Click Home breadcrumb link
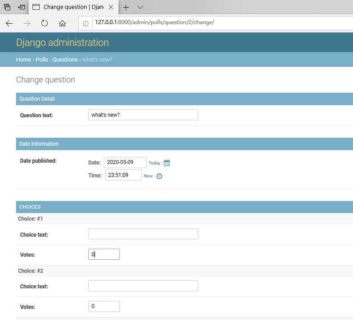 coord(24,59)
